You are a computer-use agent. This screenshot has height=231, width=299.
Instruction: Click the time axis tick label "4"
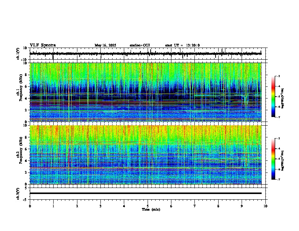[124, 206]
